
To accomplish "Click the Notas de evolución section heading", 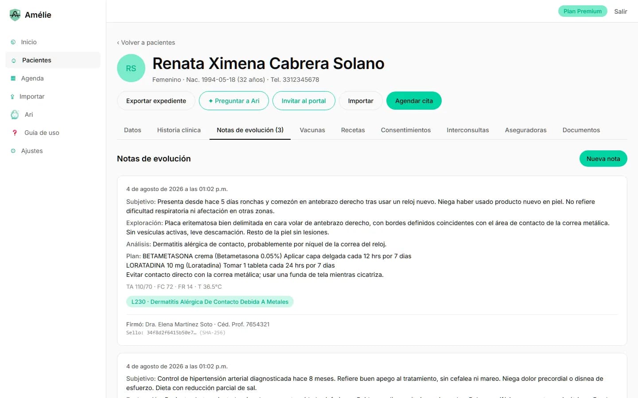I will [154, 159].
